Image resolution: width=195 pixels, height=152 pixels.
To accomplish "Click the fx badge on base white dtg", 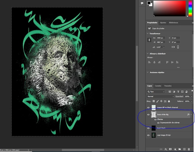I will (188, 115).
